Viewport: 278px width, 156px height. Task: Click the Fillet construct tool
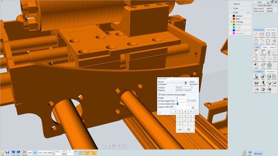[262, 77]
